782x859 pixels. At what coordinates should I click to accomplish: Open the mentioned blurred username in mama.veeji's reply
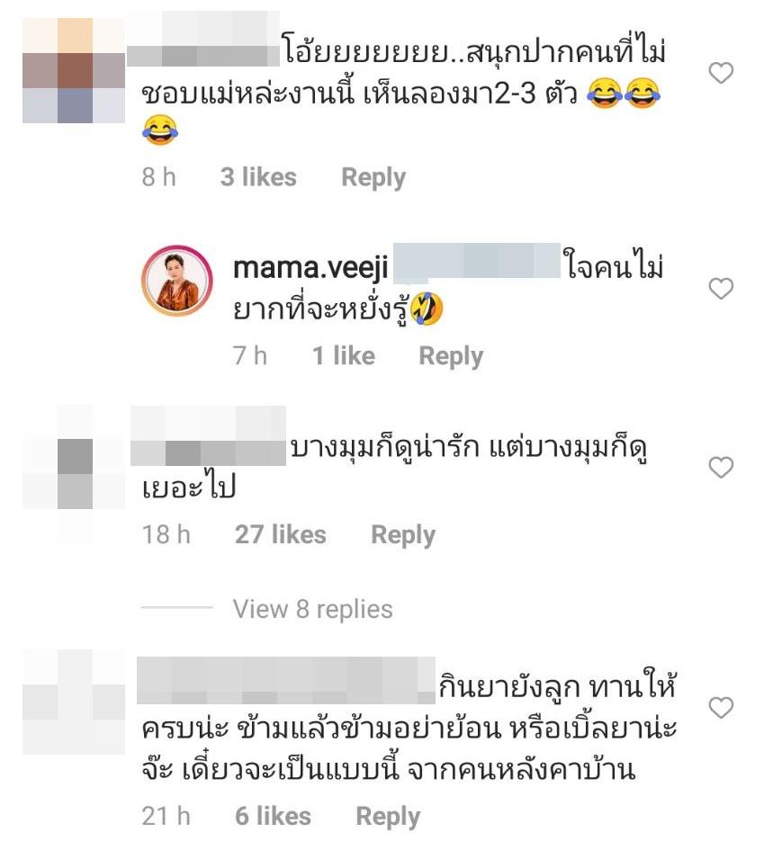tap(477, 260)
